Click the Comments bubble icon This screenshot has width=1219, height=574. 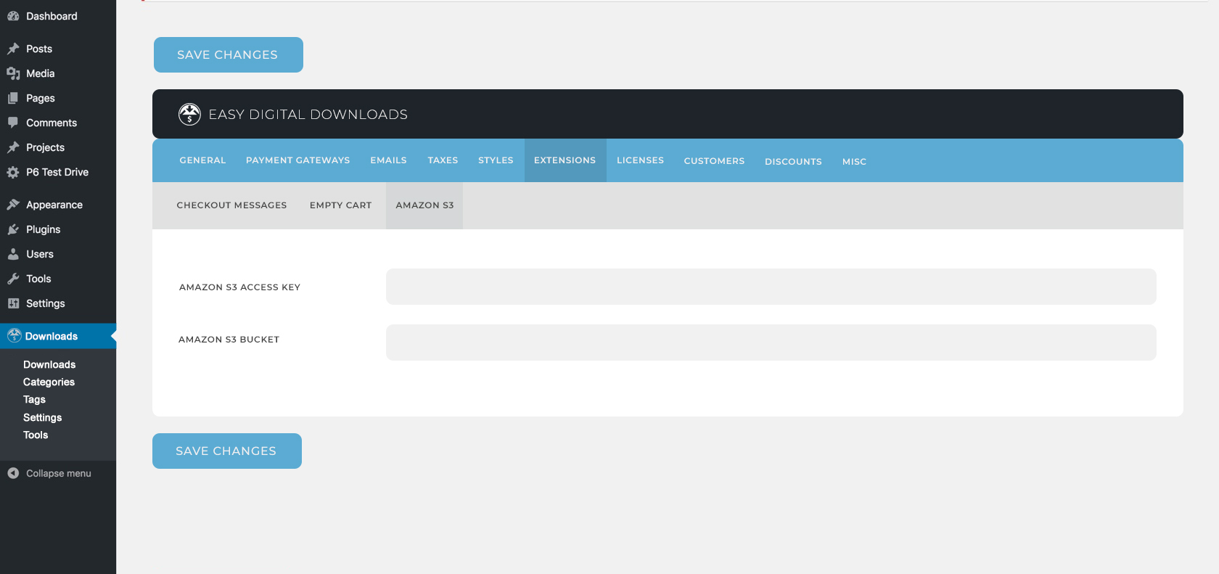(x=13, y=123)
